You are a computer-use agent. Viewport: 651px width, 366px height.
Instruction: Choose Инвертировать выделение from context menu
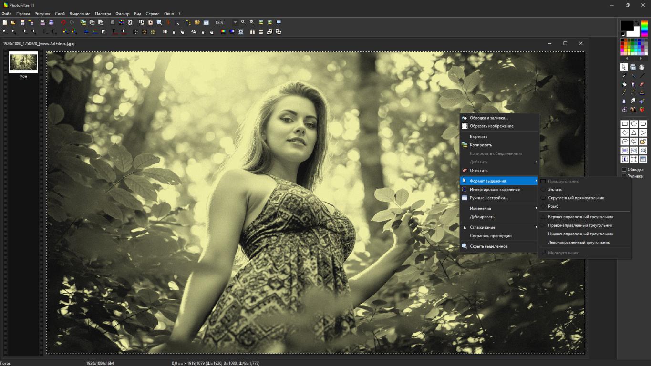click(495, 190)
